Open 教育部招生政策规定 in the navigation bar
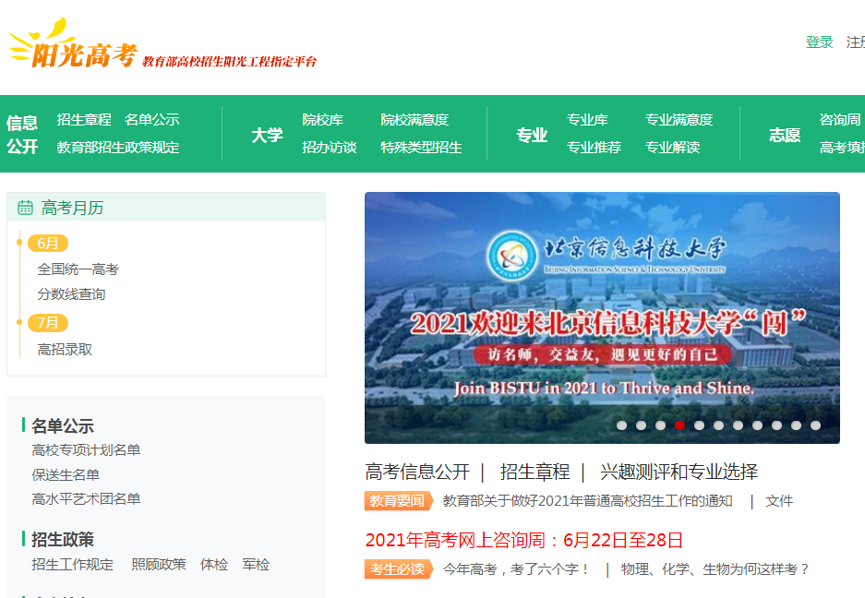865x598 pixels. [118, 148]
